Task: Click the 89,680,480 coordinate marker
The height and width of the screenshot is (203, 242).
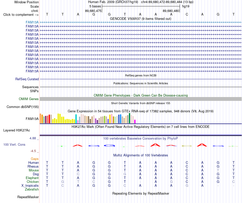Action: (x=171, y=11)
